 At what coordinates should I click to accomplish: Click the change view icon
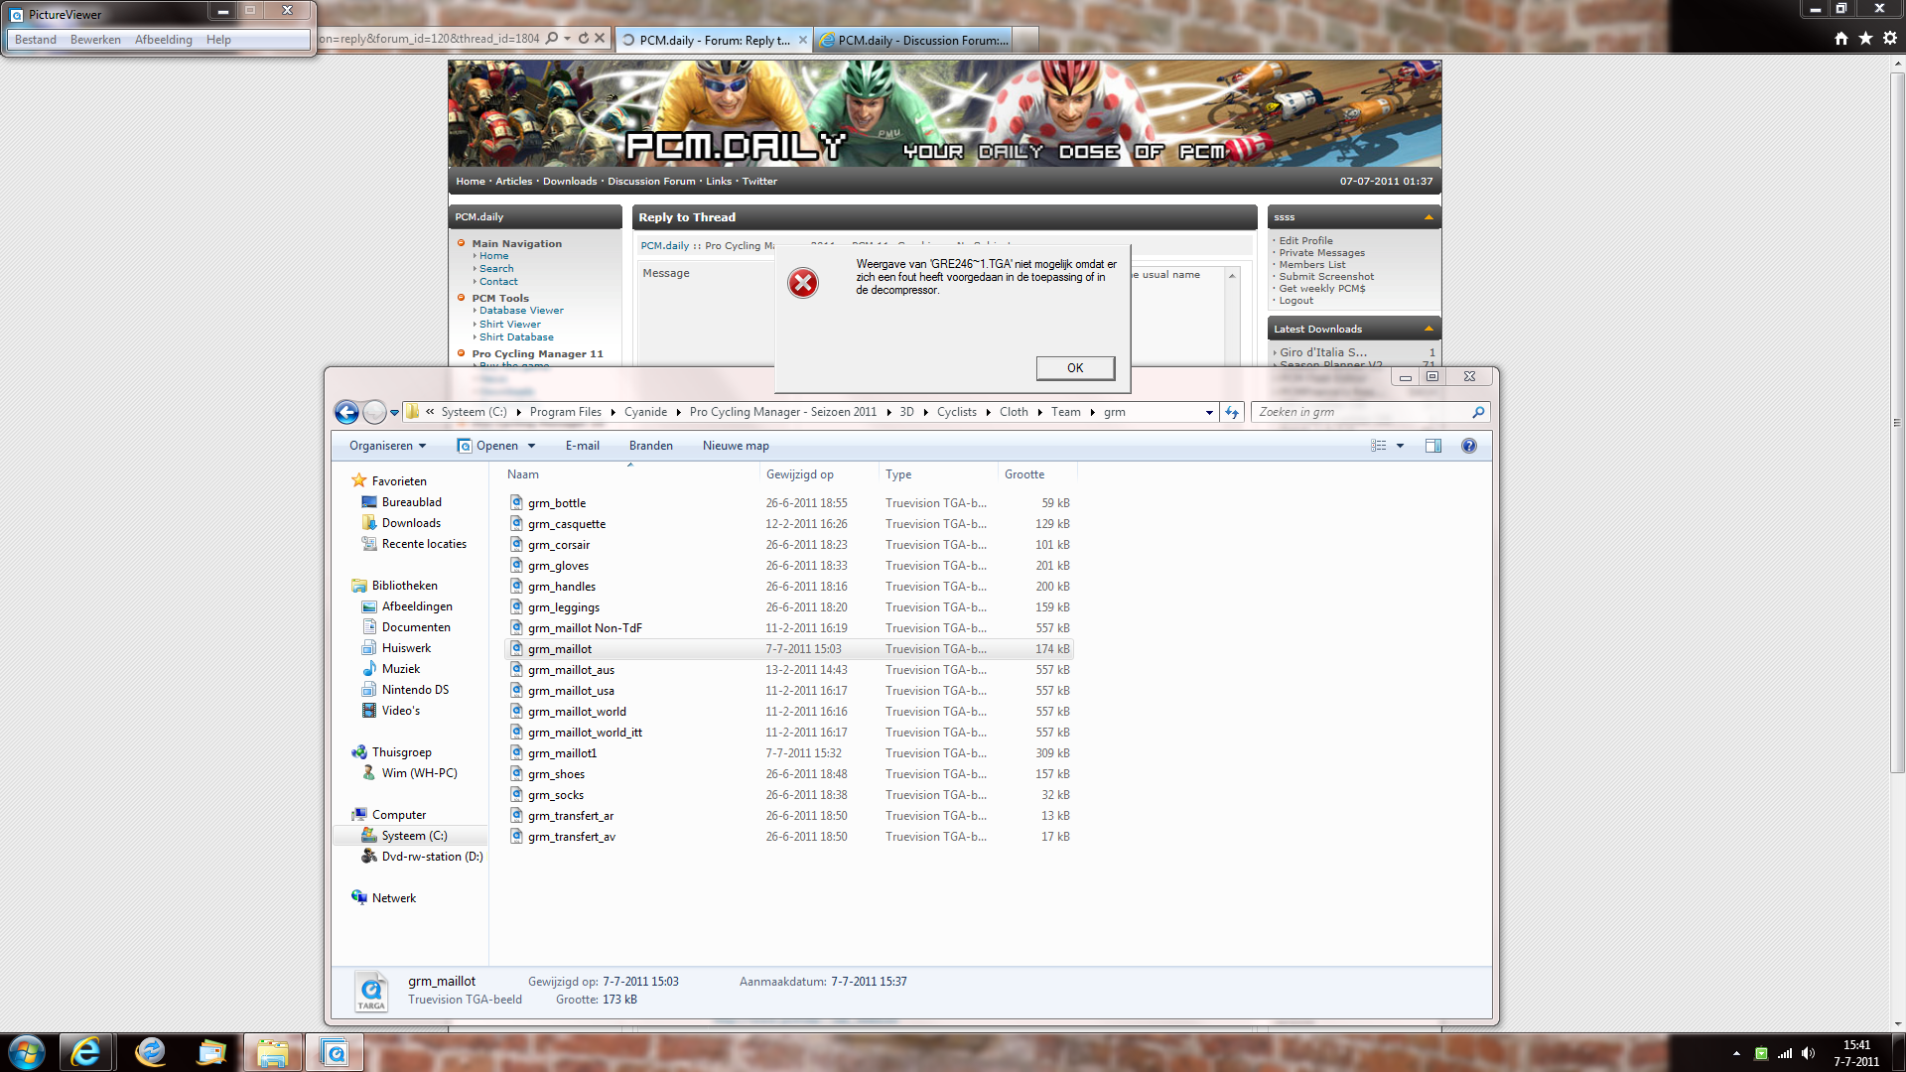(x=1378, y=446)
